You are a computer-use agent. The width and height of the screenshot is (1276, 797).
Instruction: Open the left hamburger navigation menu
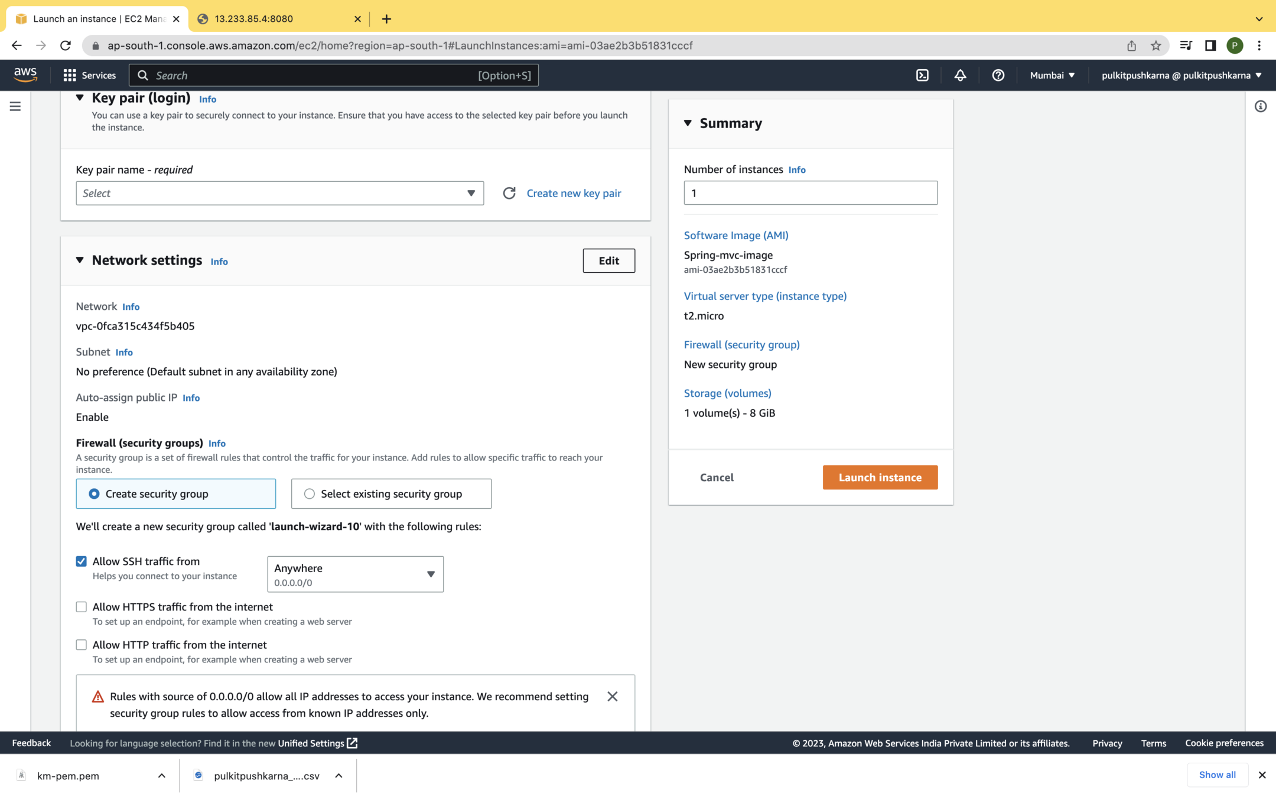(15, 106)
